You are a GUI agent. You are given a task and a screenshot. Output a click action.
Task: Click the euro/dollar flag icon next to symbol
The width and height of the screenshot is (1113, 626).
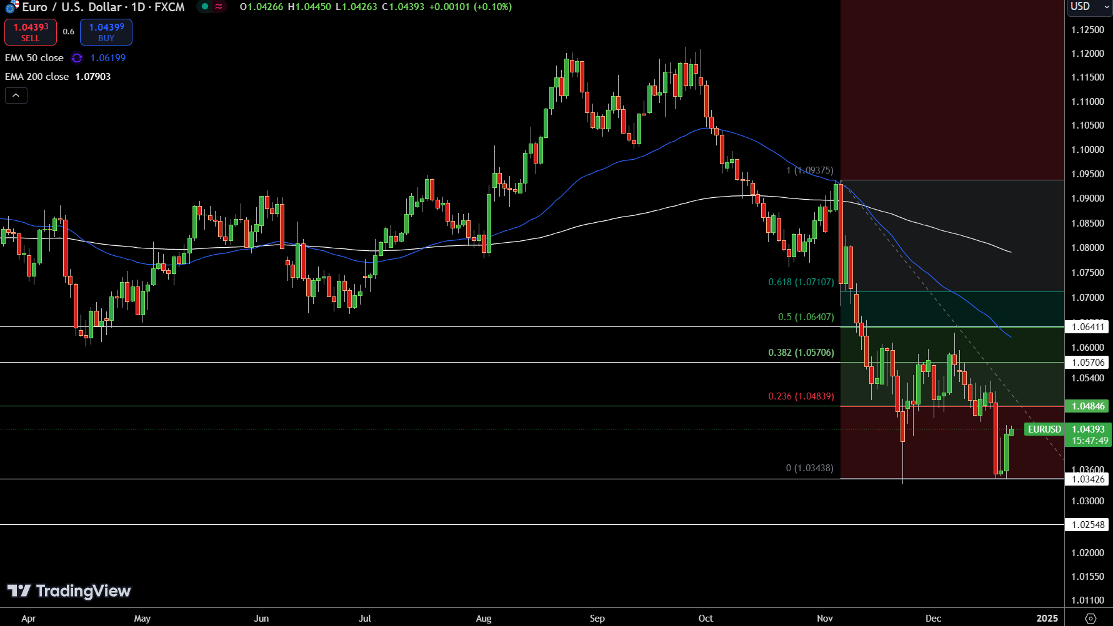(12, 7)
